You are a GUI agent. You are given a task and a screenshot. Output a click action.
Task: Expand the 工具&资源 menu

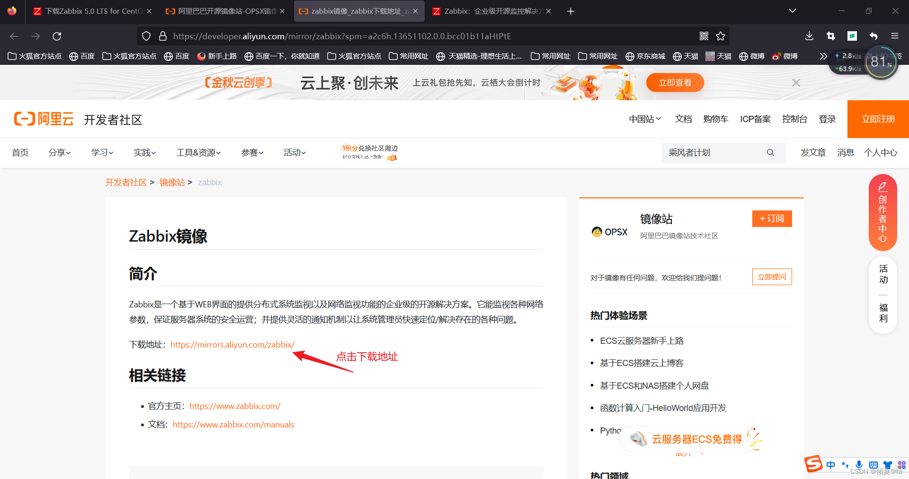click(x=199, y=153)
